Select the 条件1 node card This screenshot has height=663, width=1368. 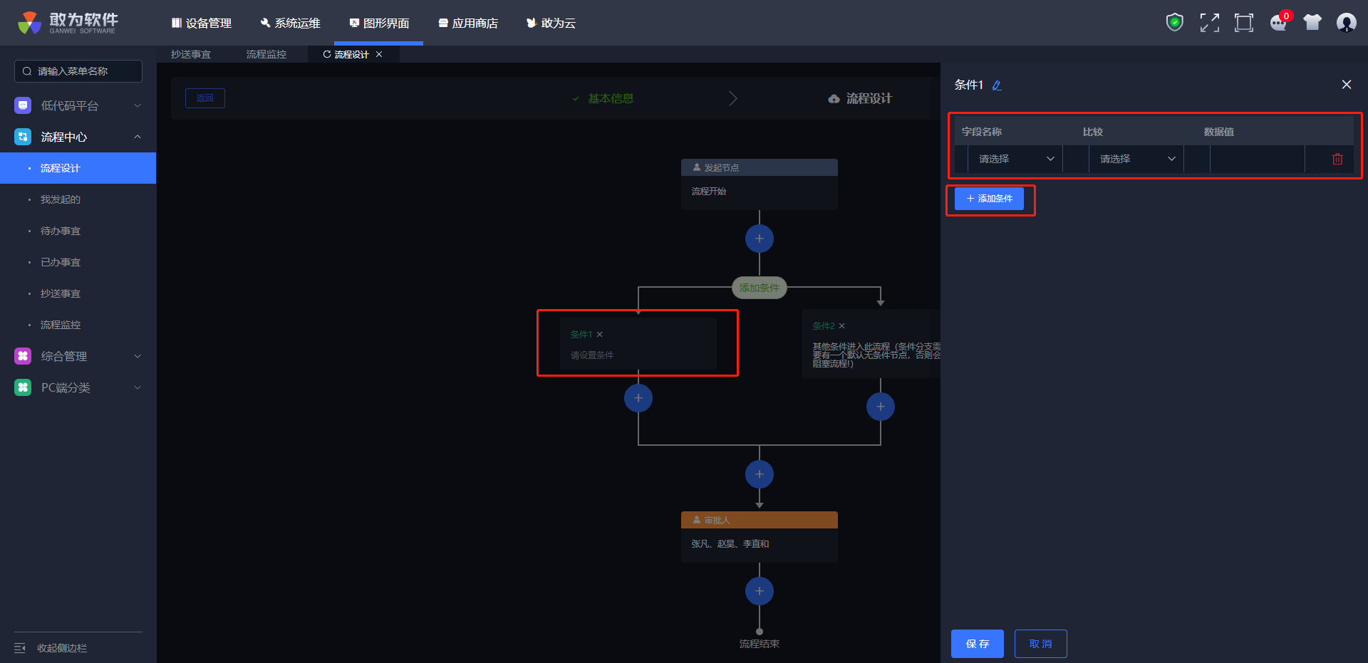[638, 343]
